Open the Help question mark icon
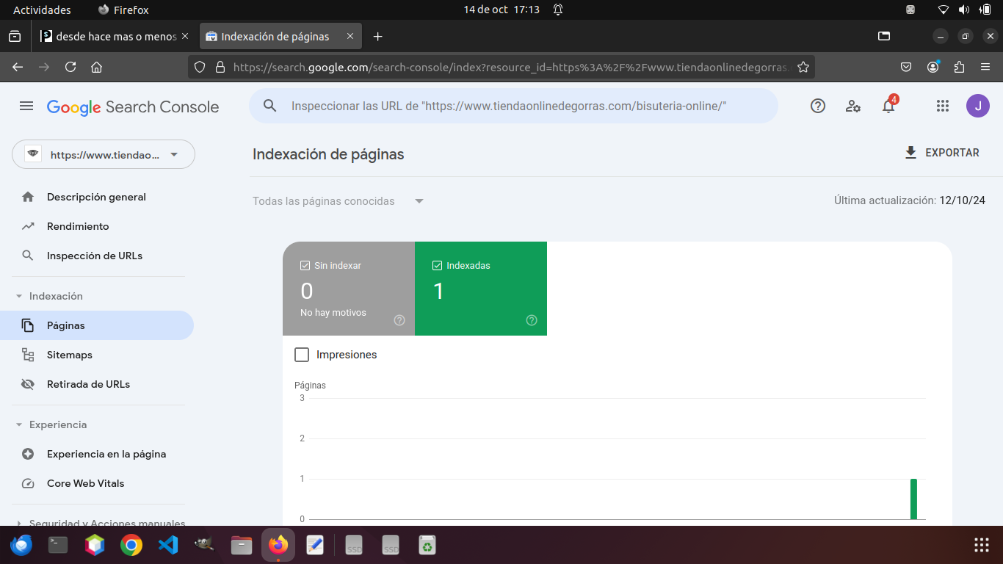1003x564 pixels. tap(818, 106)
